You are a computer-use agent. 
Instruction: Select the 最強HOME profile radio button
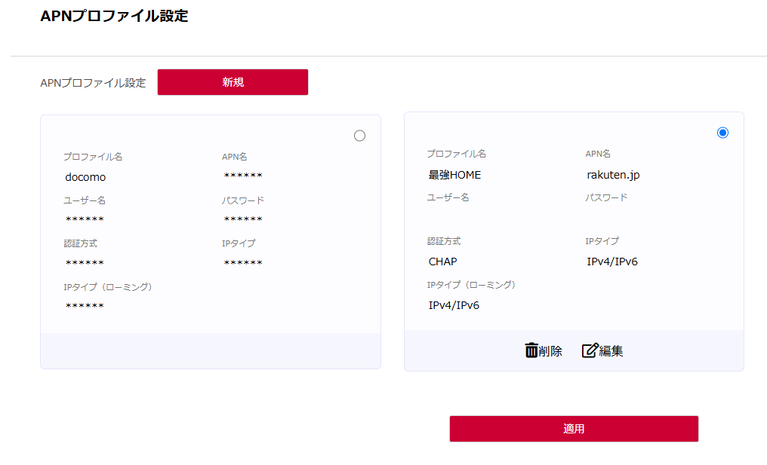(722, 133)
